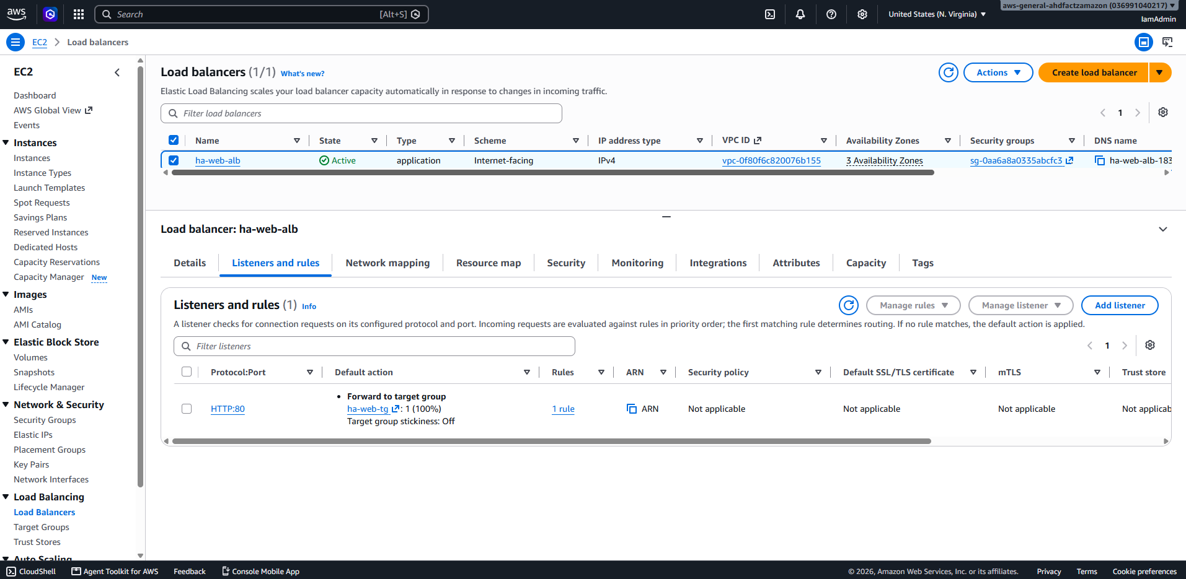1186x579 pixels.
Task: Collapse the load balancer details panel chevron
Action: [1163, 229]
